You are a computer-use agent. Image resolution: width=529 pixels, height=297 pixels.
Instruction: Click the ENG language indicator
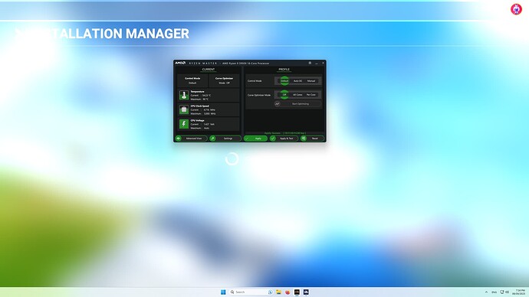pos(494,292)
